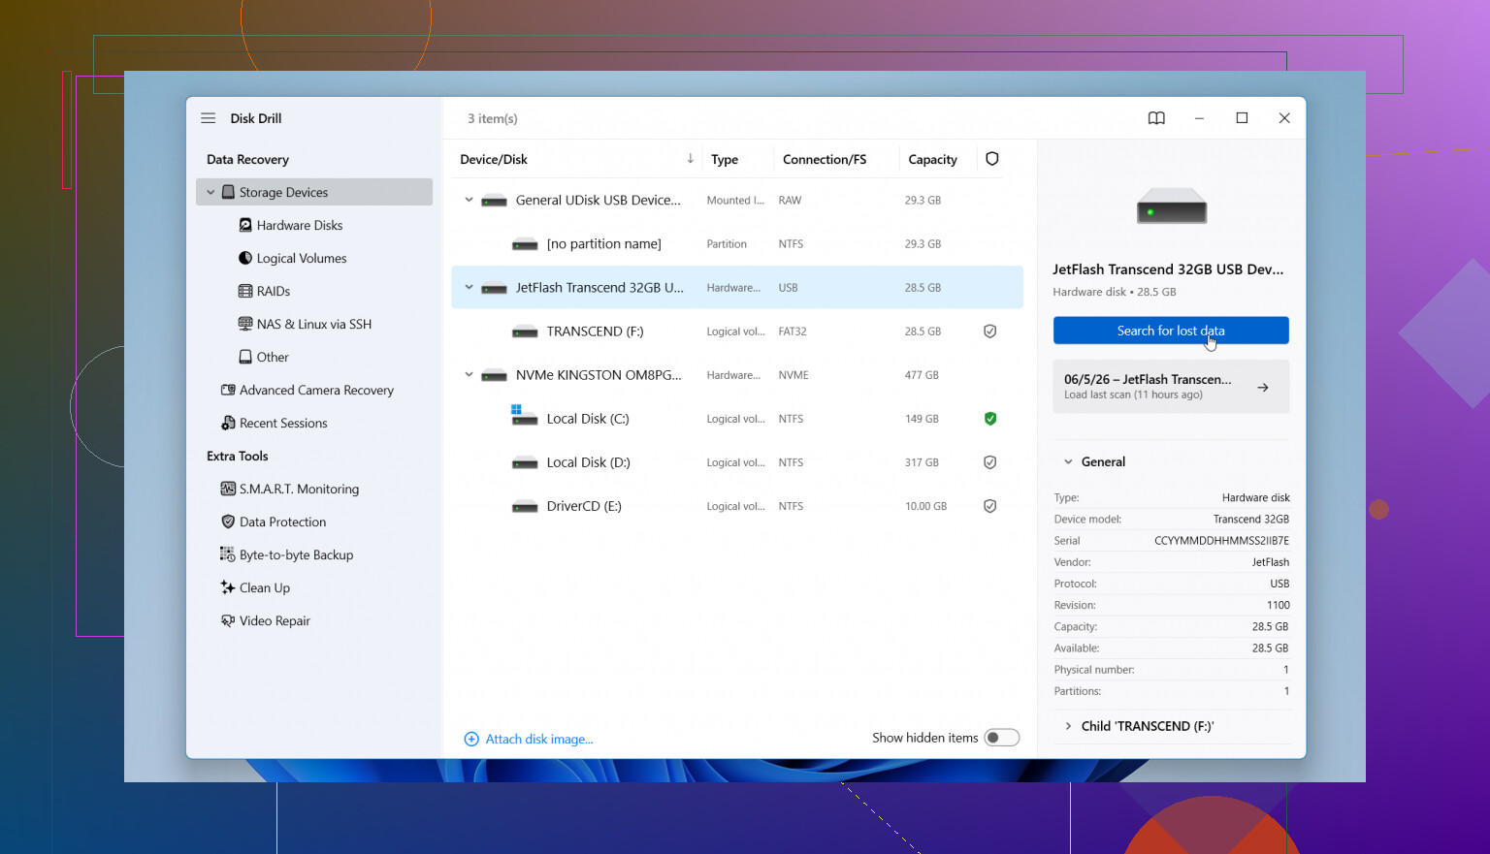Click the Revision value 1100
The height and width of the screenshot is (854, 1490).
tap(1279, 605)
